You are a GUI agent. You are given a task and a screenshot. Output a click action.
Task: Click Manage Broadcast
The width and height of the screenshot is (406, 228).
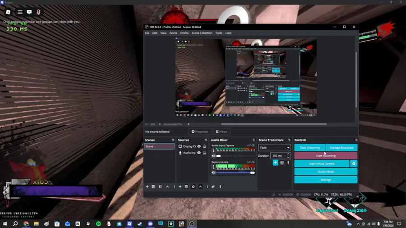click(342, 148)
